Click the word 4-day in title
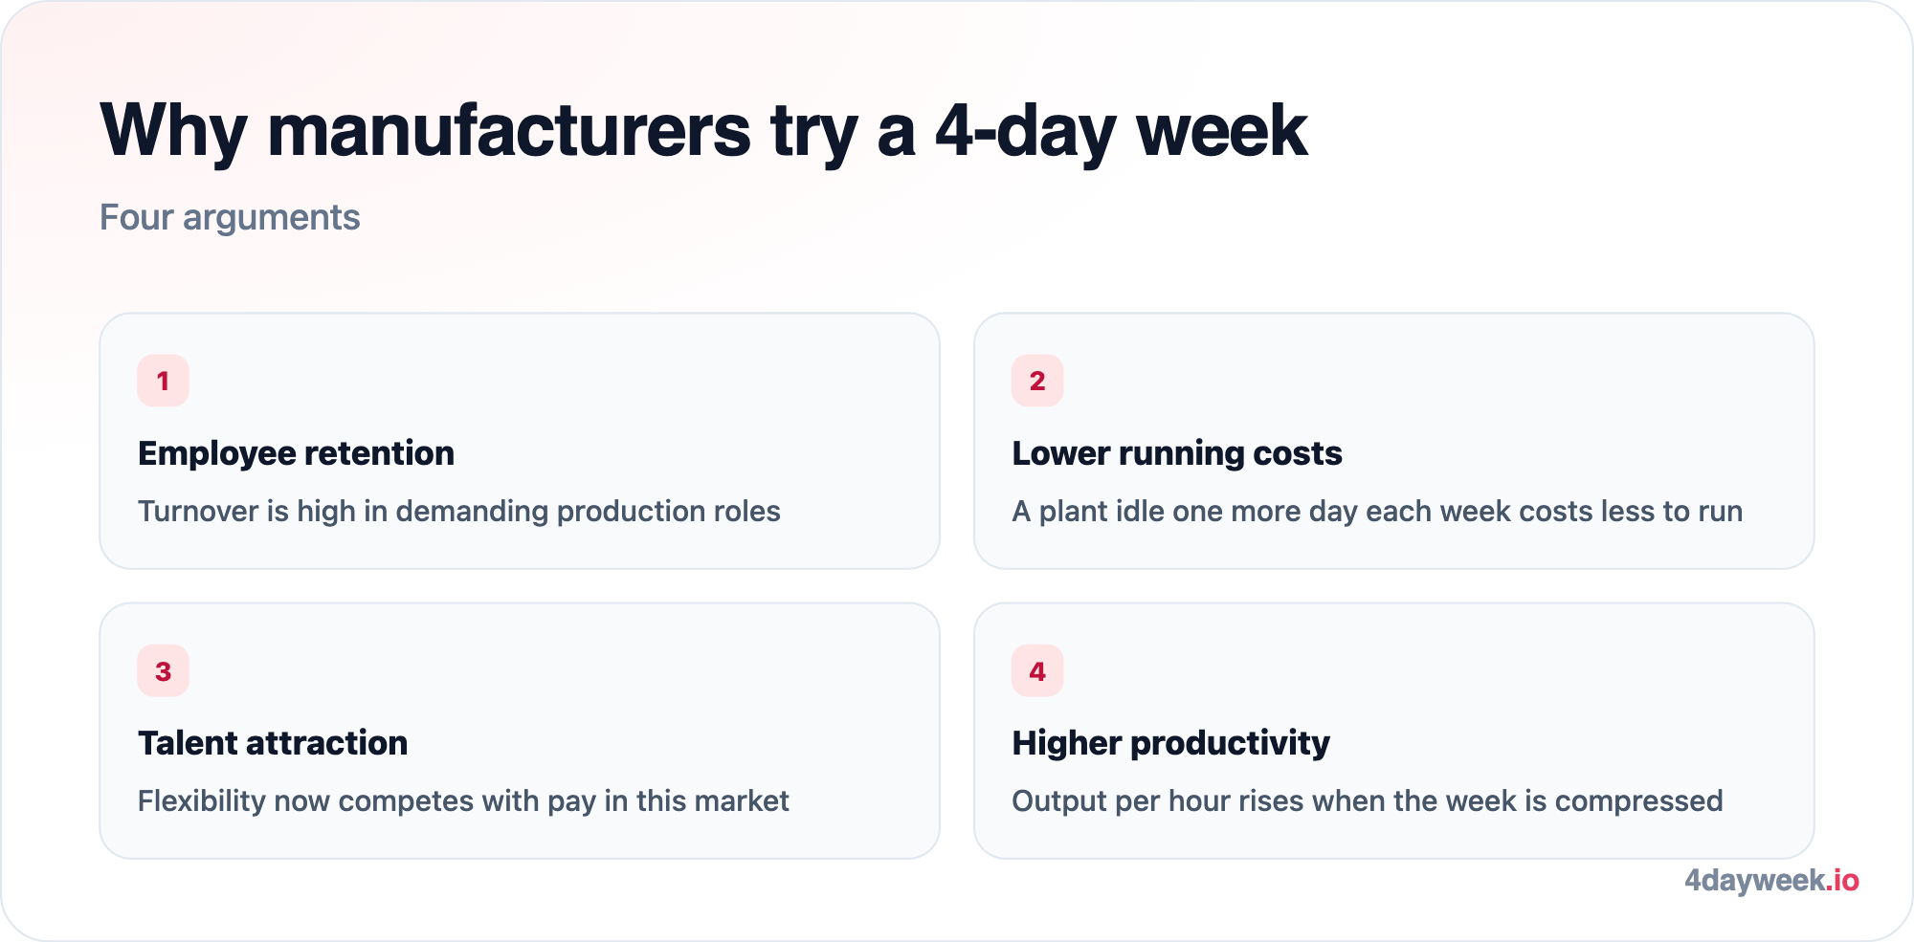The height and width of the screenshot is (942, 1914). [x=1025, y=131]
